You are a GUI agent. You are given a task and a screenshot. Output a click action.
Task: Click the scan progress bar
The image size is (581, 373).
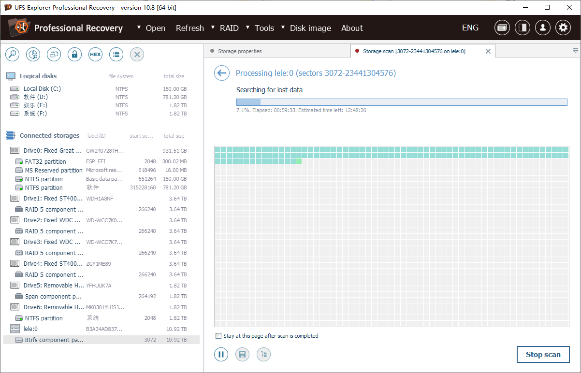402,102
